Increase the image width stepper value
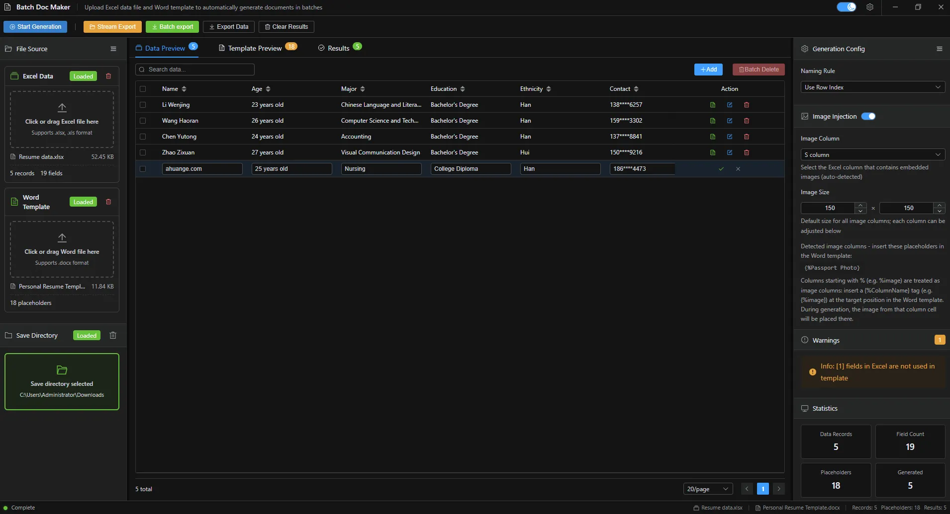The height and width of the screenshot is (514, 950). pyautogui.click(x=860, y=205)
